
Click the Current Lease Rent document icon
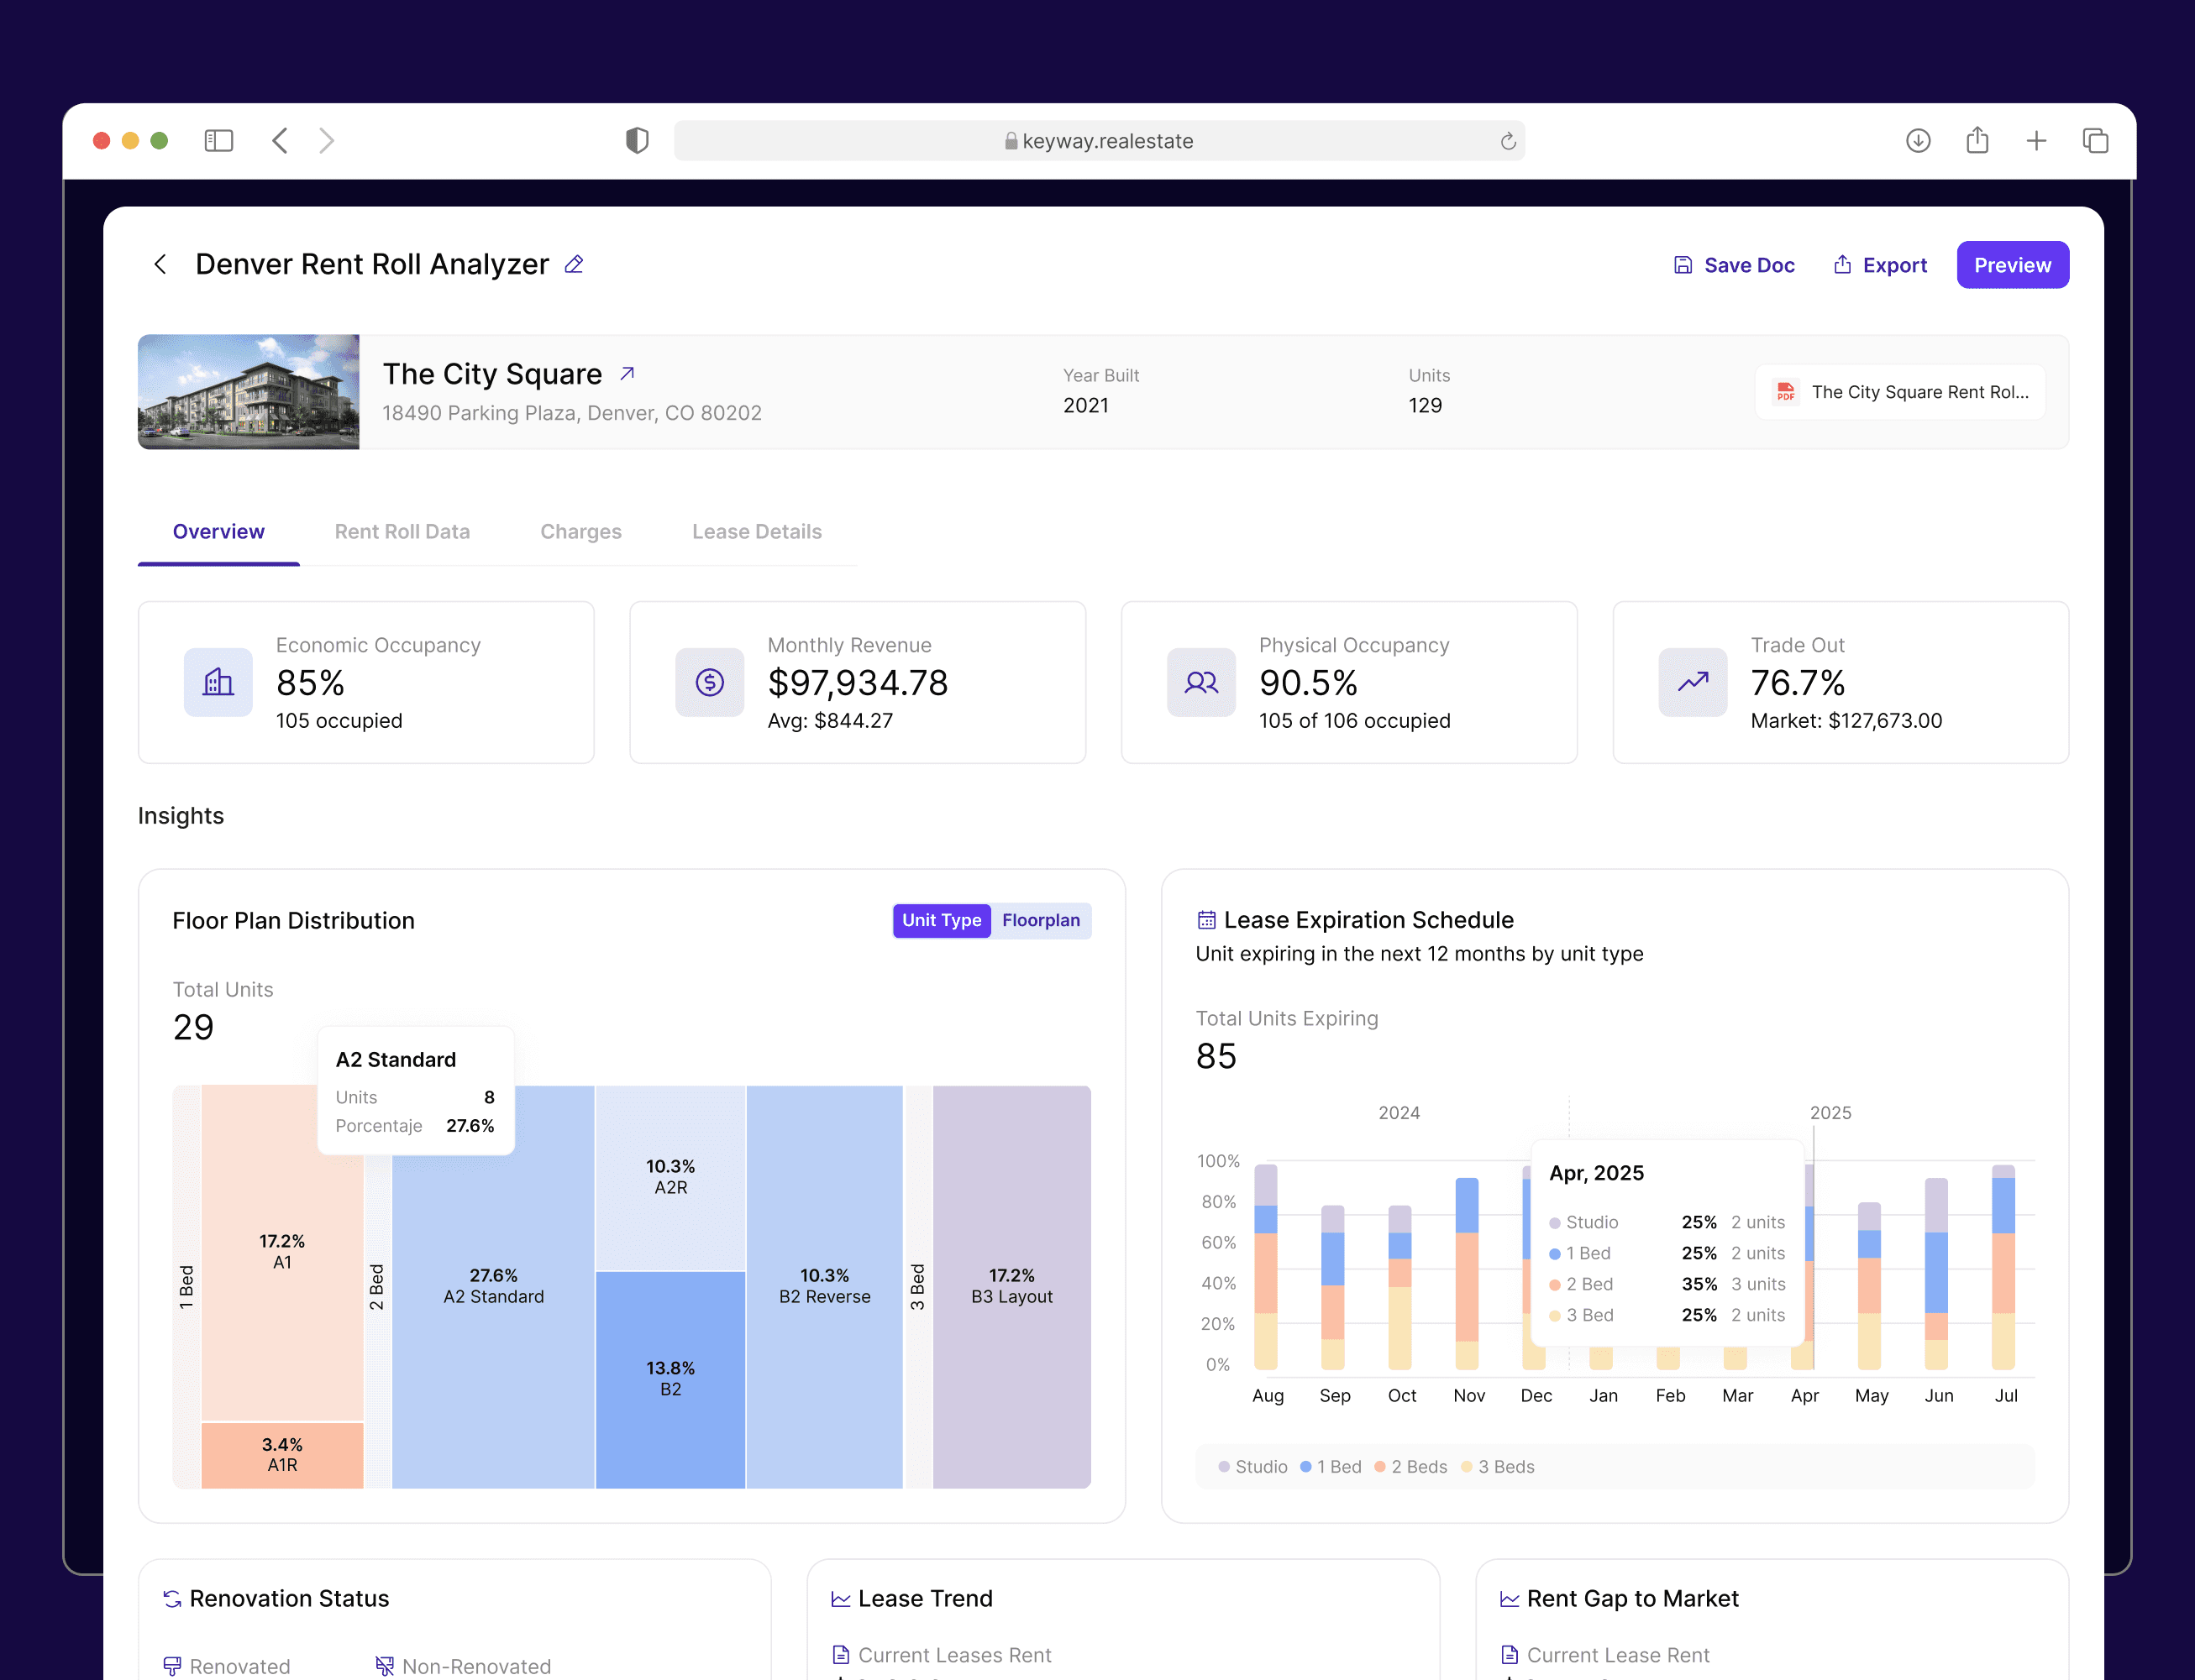click(1509, 1655)
